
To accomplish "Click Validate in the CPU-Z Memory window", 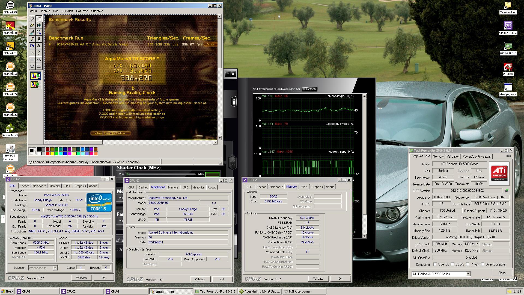I will [318, 279].
